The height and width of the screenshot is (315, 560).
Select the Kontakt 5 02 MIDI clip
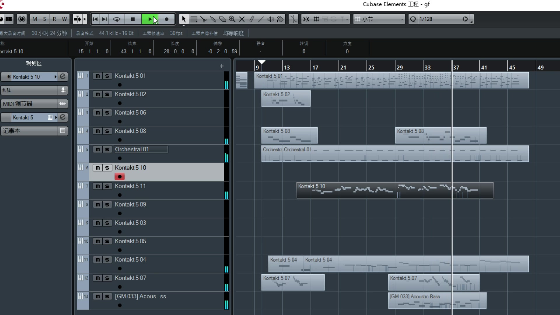(286, 99)
